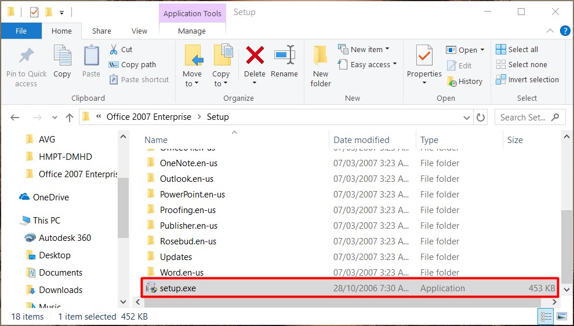Click the quick access Properties checkmark icon
Image resolution: width=574 pixels, height=326 pixels.
(x=34, y=12)
